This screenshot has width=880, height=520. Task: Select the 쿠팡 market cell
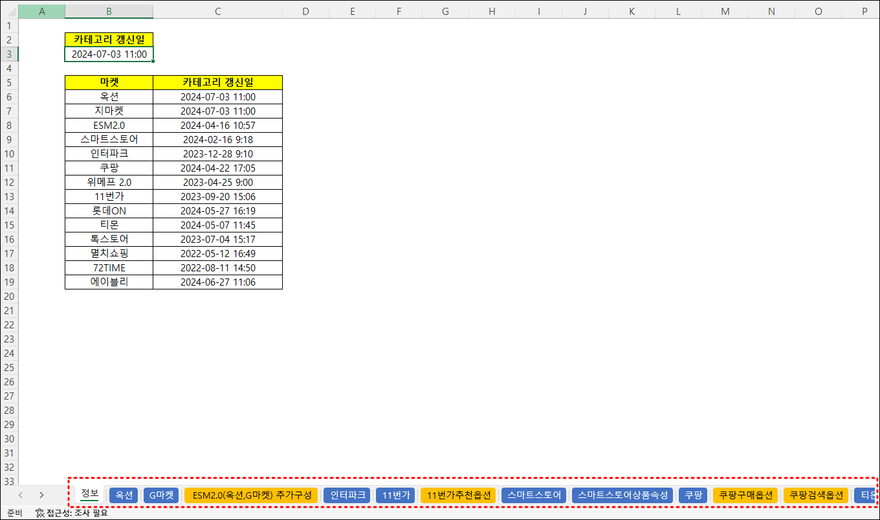coord(109,168)
